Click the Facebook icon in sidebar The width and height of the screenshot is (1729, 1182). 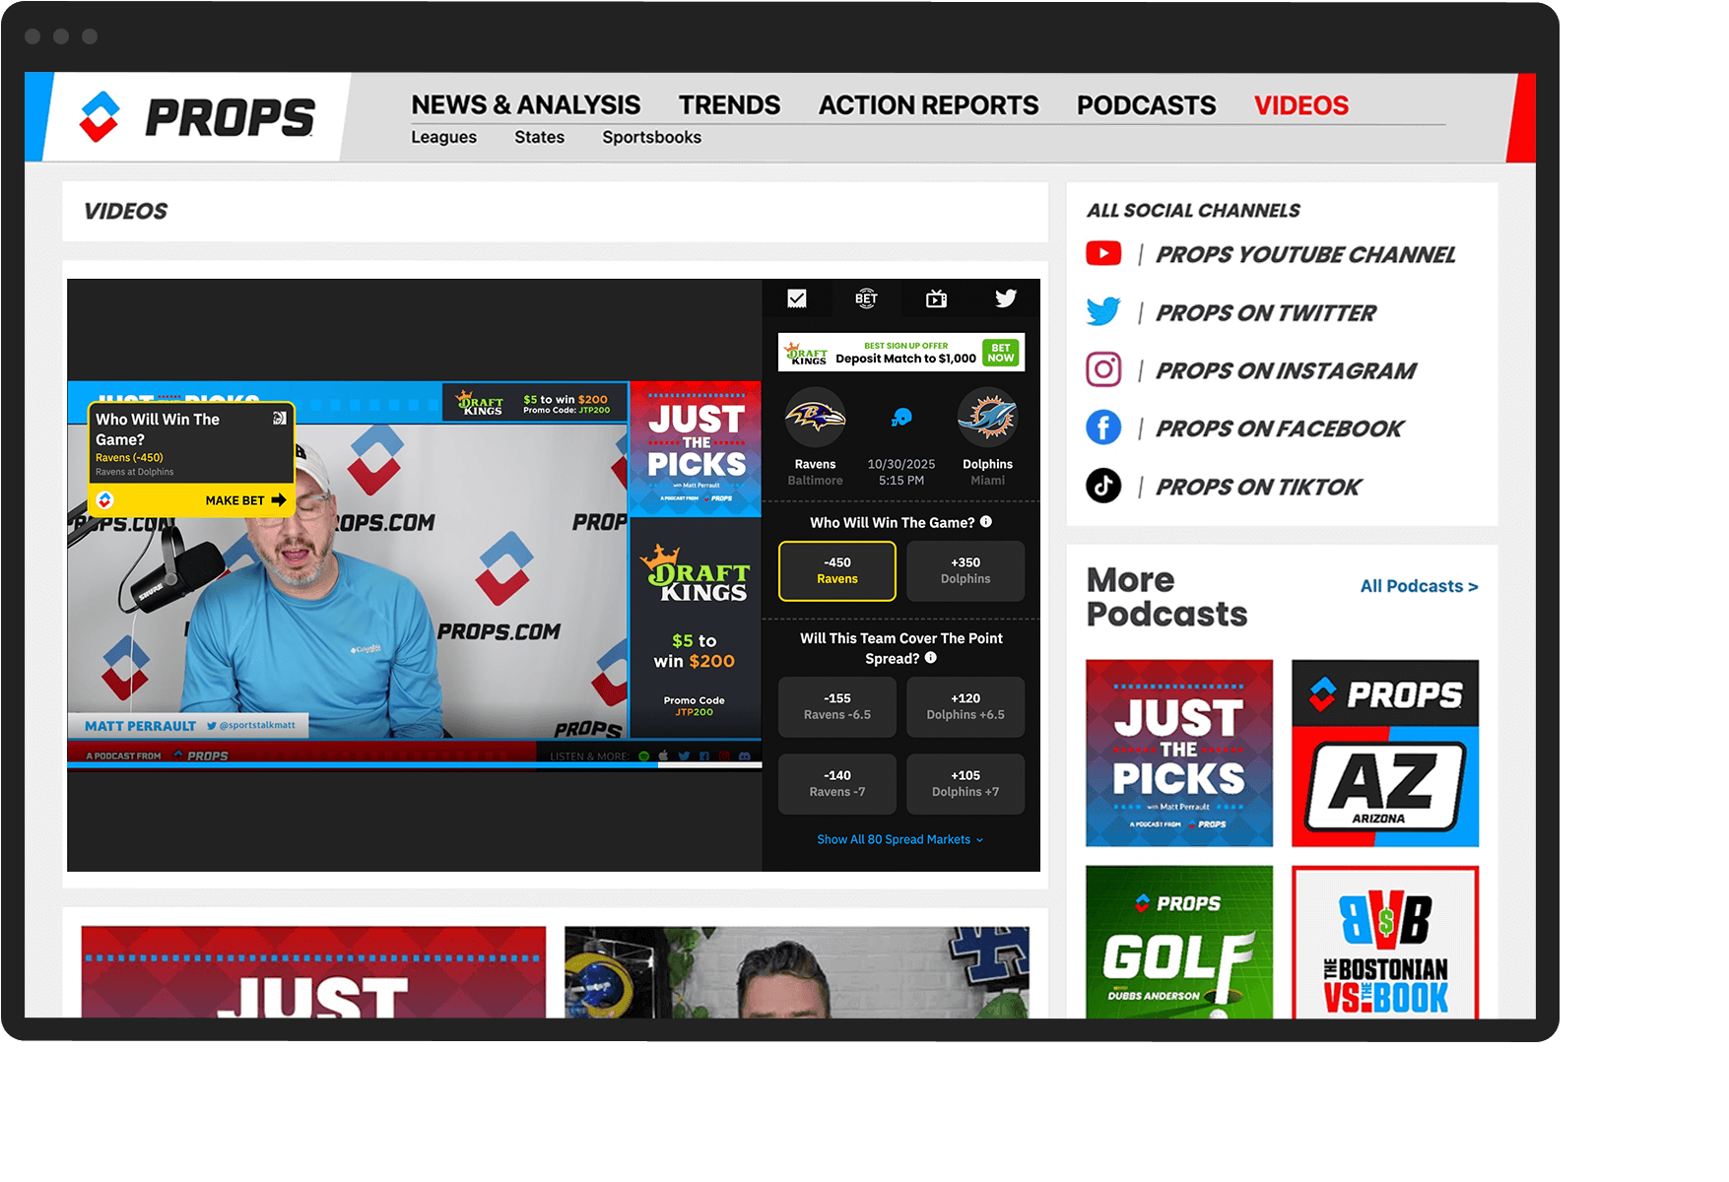pos(1103,428)
